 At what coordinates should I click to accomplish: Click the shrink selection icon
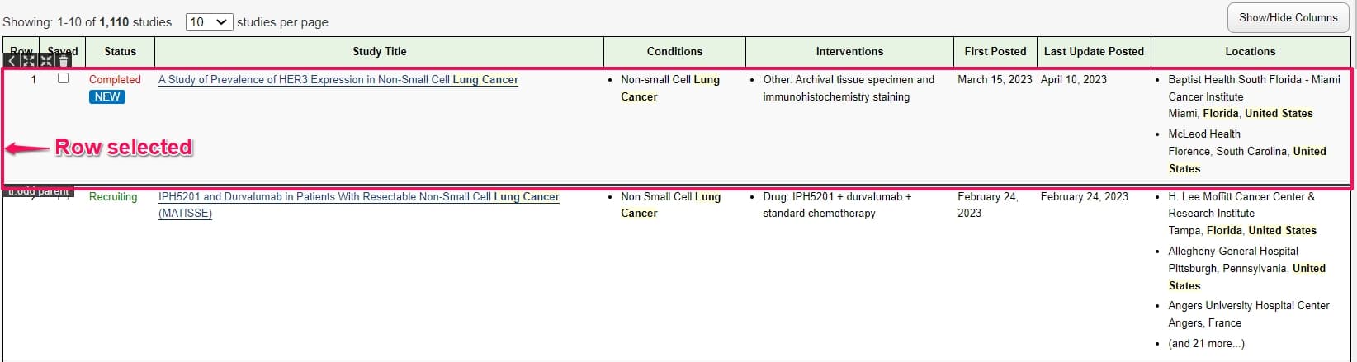click(46, 61)
